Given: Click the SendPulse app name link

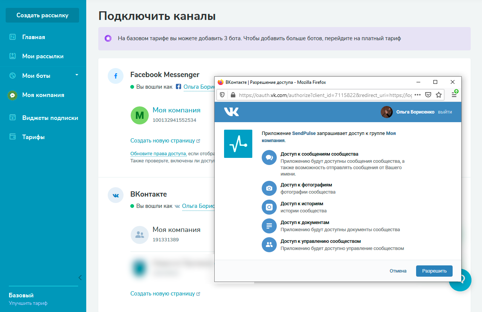Looking at the screenshot, I should [304, 133].
